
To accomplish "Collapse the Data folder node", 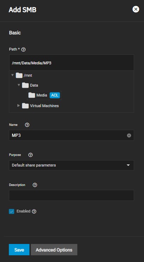I will point(18,85).
